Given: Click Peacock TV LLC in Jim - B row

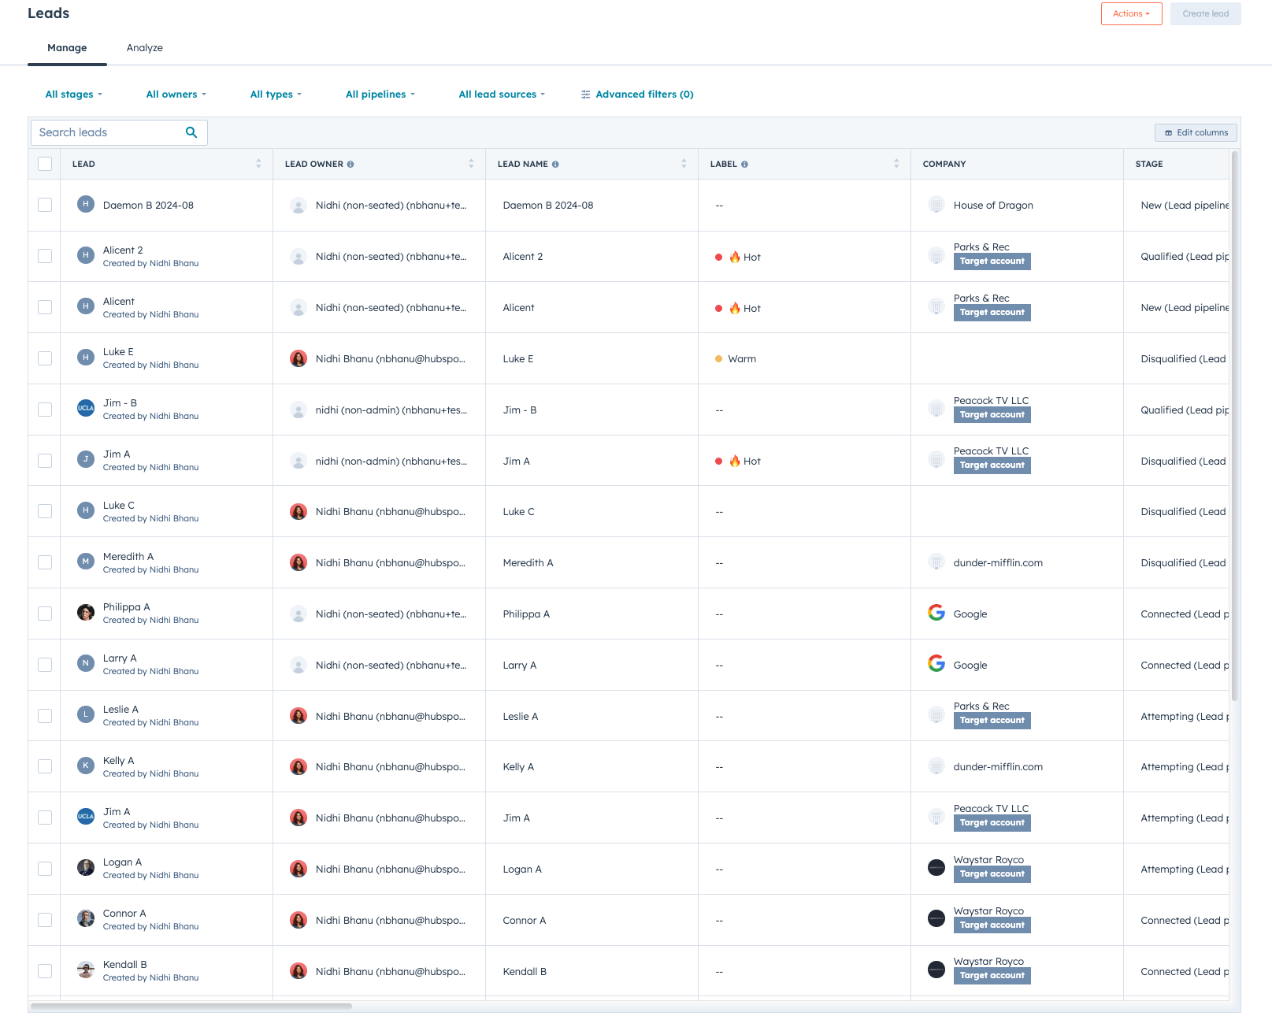Looking at the screenshot, I should [991, 400].
